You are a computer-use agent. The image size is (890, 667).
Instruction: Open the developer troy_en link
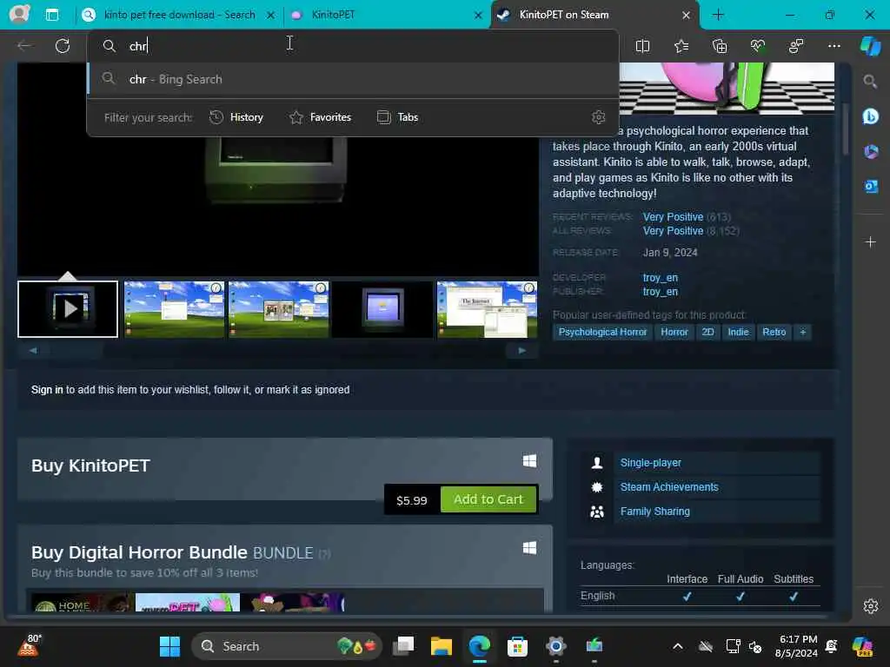[x=661, y=277]
